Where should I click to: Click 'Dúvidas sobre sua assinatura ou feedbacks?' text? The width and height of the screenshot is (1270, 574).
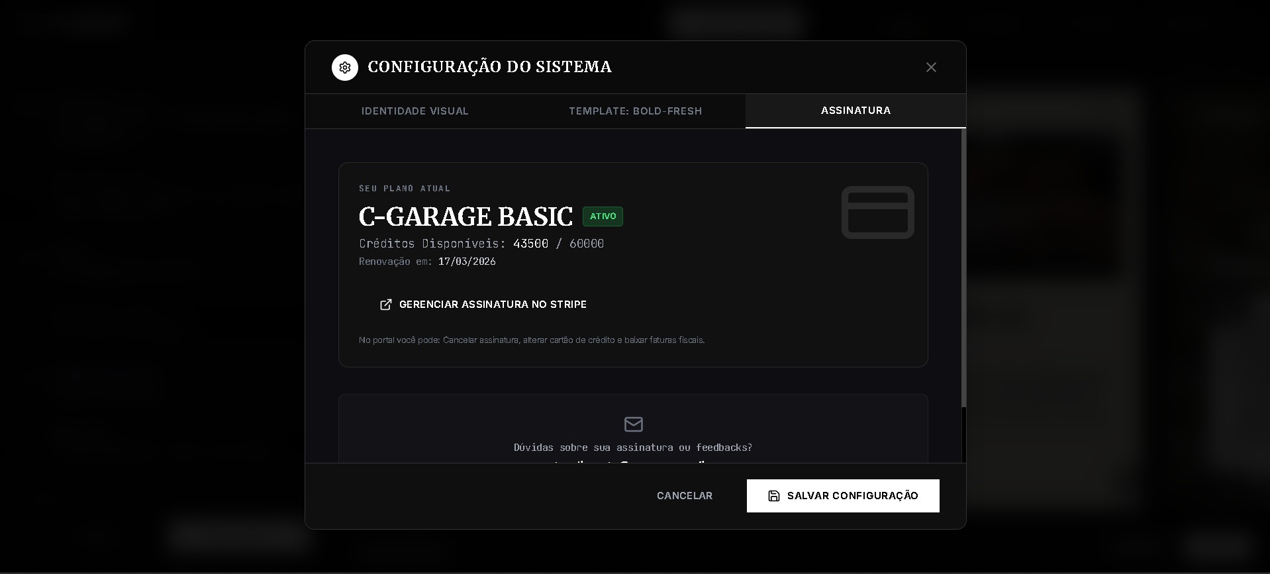[x=633, y=448]
